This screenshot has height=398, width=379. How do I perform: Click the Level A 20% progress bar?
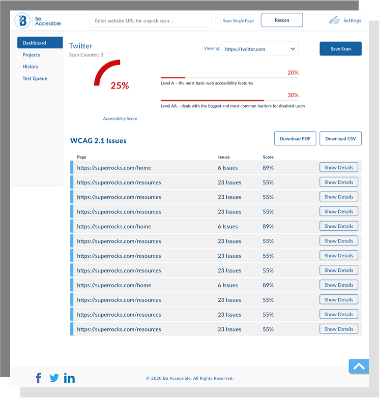(229, 77)
